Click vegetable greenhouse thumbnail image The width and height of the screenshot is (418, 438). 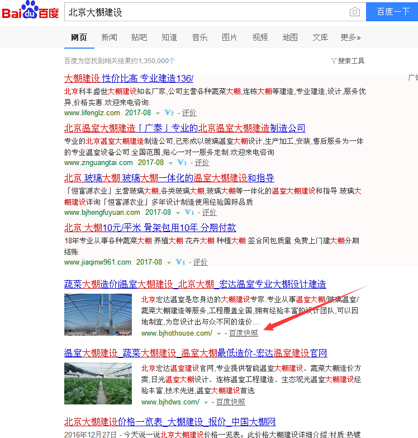(x=98, y=383)
